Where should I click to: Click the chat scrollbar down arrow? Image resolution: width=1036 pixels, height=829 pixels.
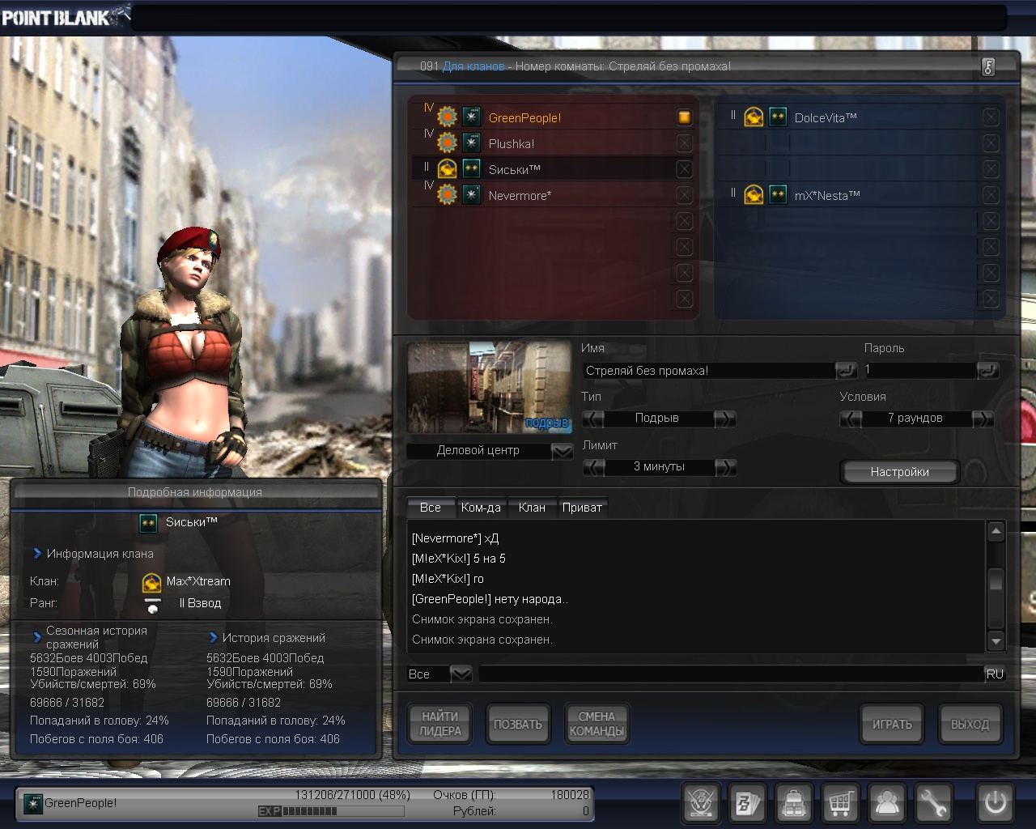[996, 641]
